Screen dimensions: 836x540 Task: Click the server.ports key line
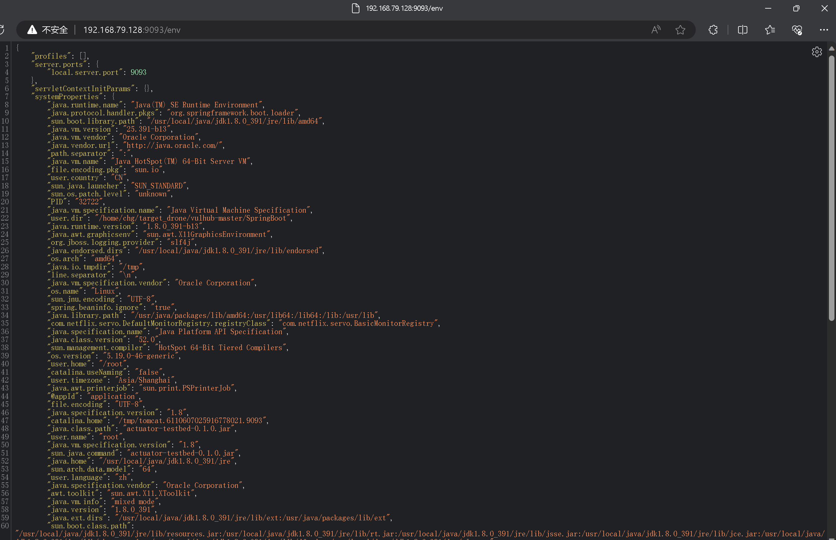pos(59,64)
